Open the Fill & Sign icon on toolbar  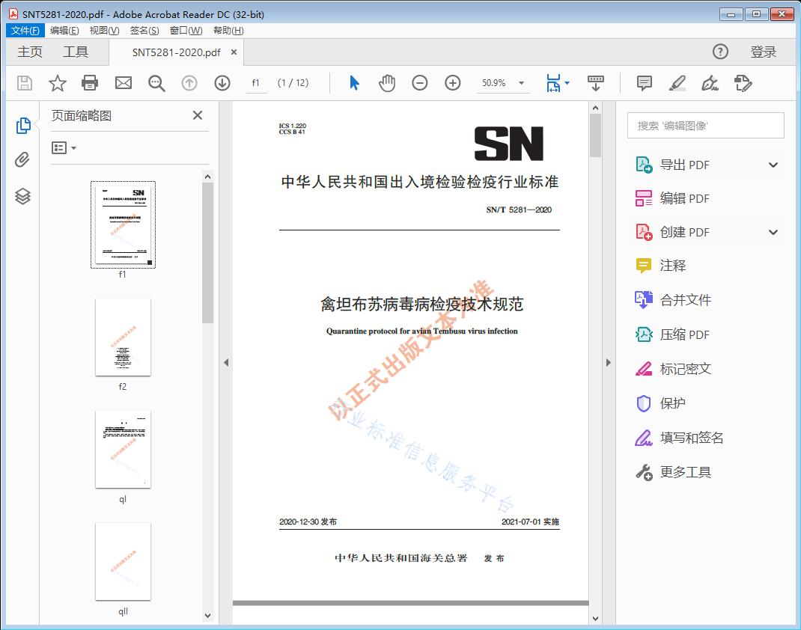[x=709, y=83]
